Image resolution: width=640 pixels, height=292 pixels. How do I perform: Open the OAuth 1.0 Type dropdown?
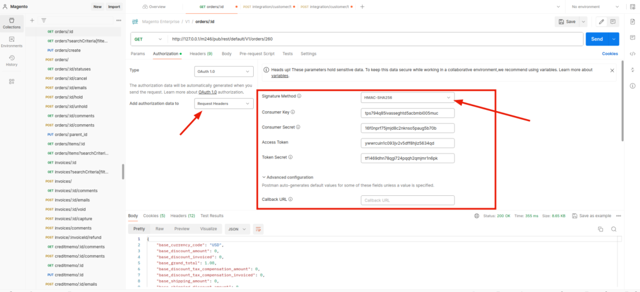coord(224,71)
